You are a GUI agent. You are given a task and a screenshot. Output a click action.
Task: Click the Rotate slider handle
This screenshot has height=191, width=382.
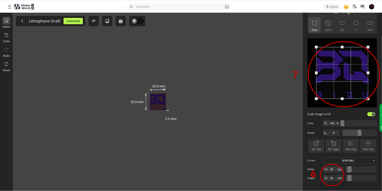pyautogui.click(x=359, y=133)
